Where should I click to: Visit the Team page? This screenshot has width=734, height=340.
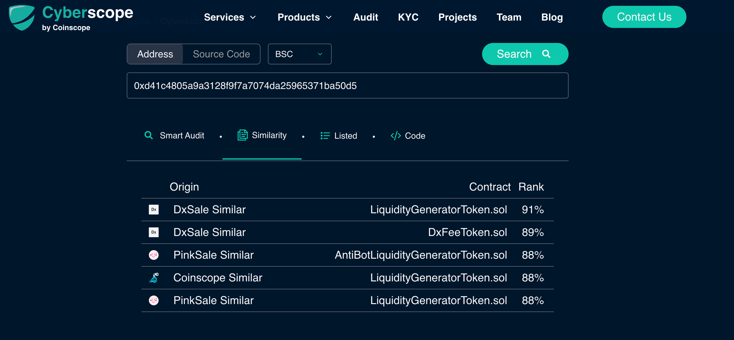(509, 17)
